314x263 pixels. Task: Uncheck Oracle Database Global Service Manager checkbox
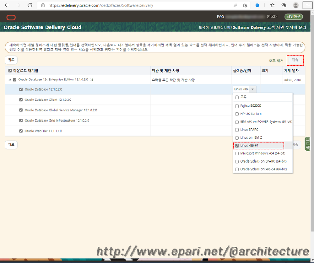pyautogui.click(x=21, y=110)
